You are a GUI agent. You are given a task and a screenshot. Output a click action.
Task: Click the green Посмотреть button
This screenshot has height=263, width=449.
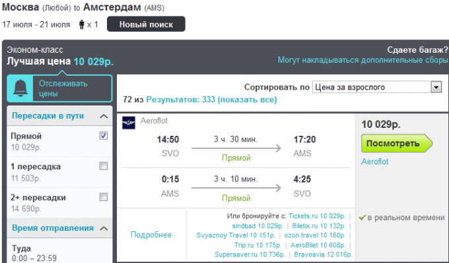[x=397, y=143]
